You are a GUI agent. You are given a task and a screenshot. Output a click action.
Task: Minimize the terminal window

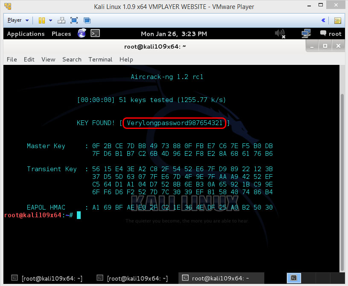click(312, 46)
